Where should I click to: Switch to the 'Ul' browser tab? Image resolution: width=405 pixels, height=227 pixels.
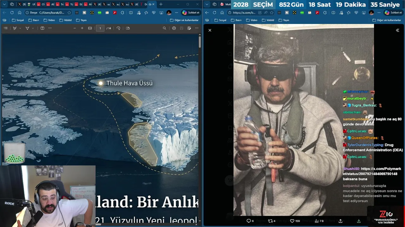(31, 4)
